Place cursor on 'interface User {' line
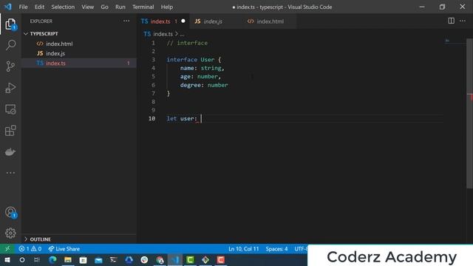This screenshot has width=473, height=266. pyautogui.click(x=194, y=60)
